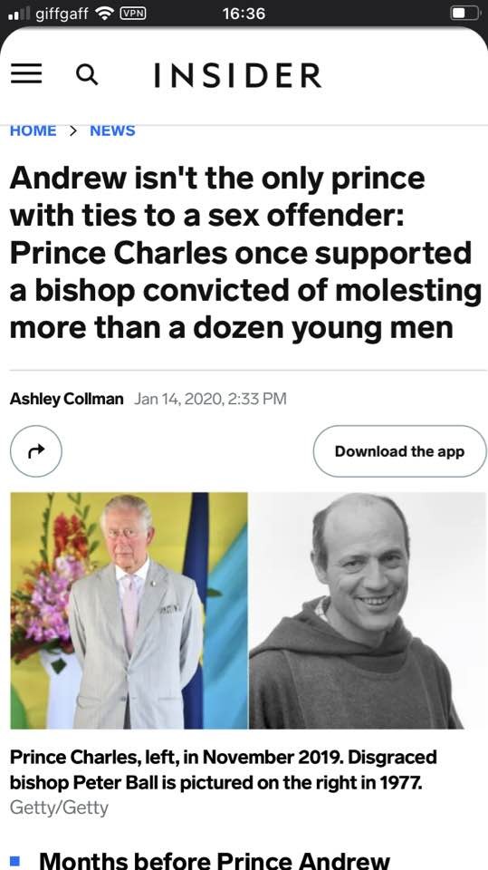Tap the battery indicator in status bar
Image resolution: width=488 pixels, height=870 pixels.
464,14
